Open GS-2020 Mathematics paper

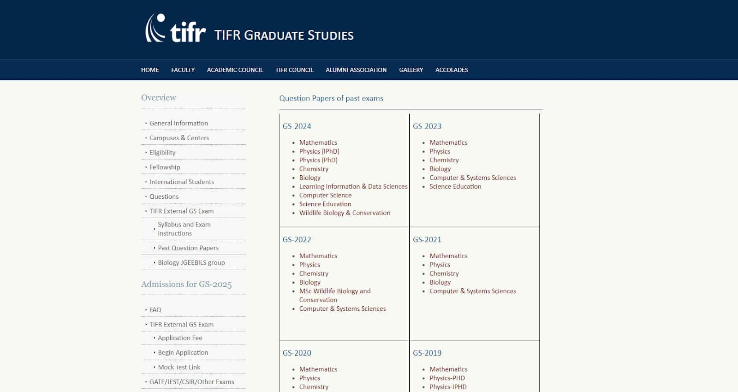318,369
